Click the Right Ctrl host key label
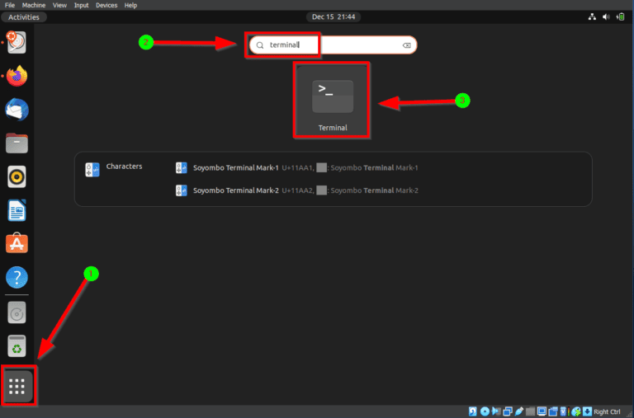Viewport: 634px width, 418px height. [x=607, y=411]
